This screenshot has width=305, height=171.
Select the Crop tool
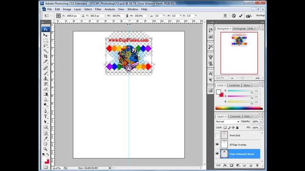pos(46,56)
